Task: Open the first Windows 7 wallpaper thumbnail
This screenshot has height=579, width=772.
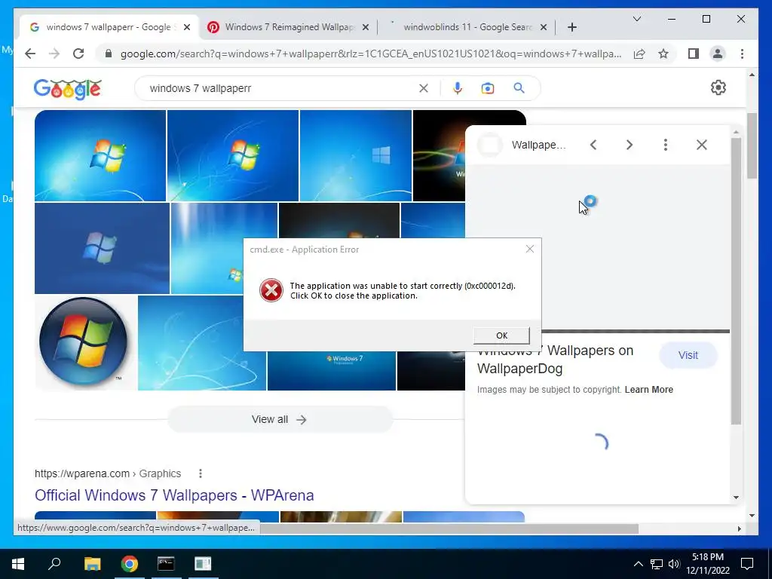Action: click(100, 155)
